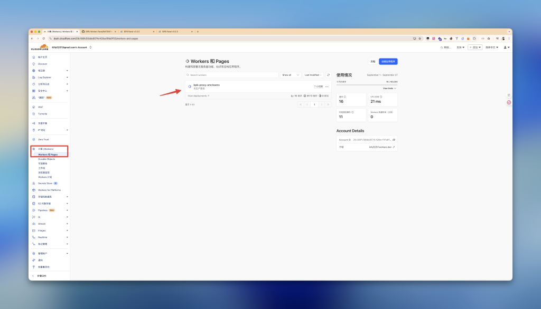This screenshot has width=541, height=309.
Task: Go to next page in pagination
Action: [x=321, y=104]
